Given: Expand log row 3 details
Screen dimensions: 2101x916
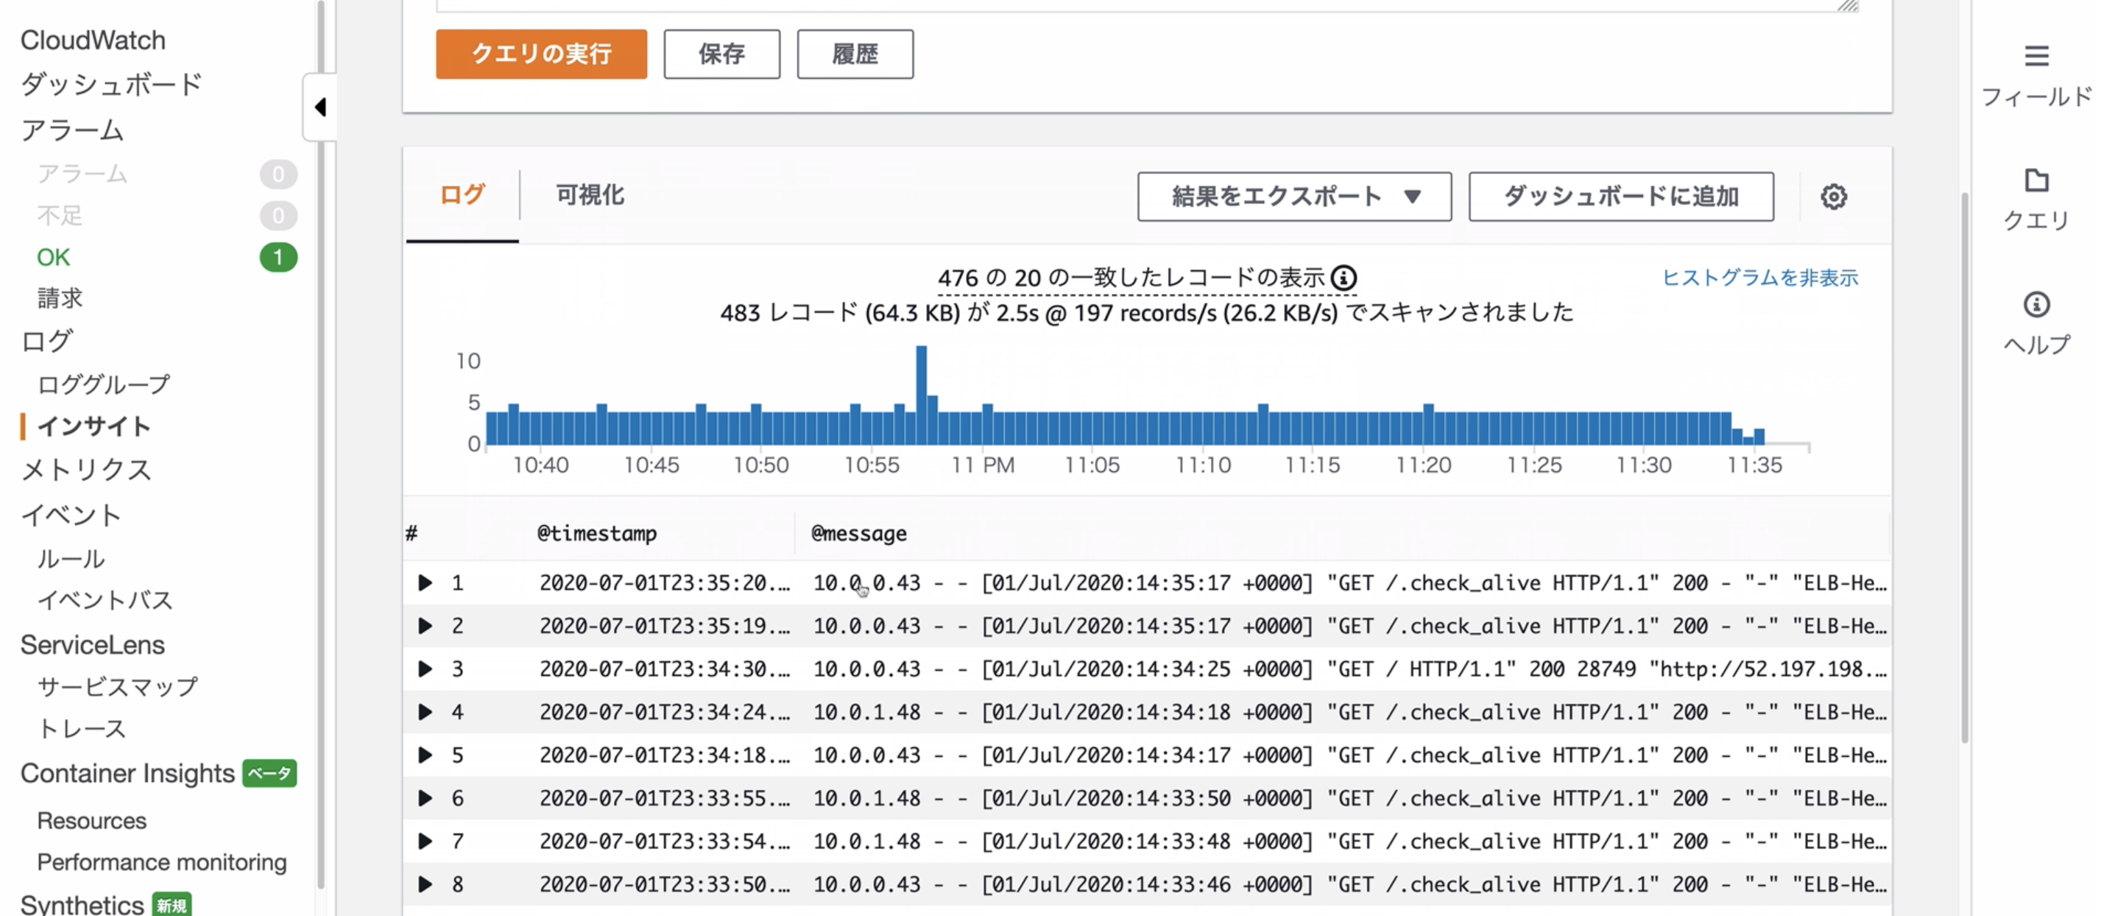Looking at the screenshot, I should coord(425,669).
